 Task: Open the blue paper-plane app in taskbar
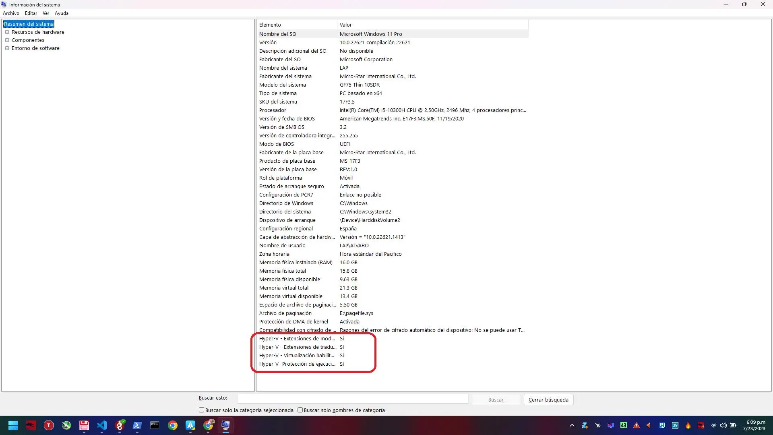click(190, 425)
